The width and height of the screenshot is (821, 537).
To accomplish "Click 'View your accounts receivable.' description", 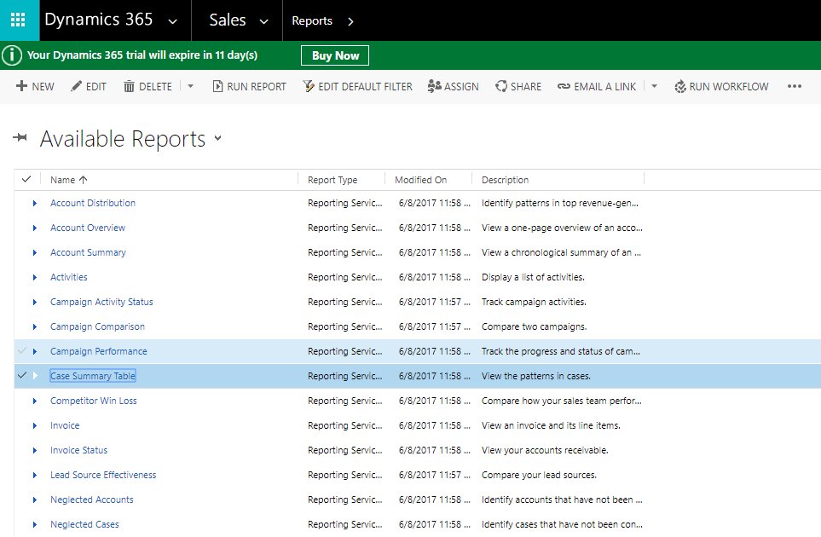I will click(x=545, y=450).
